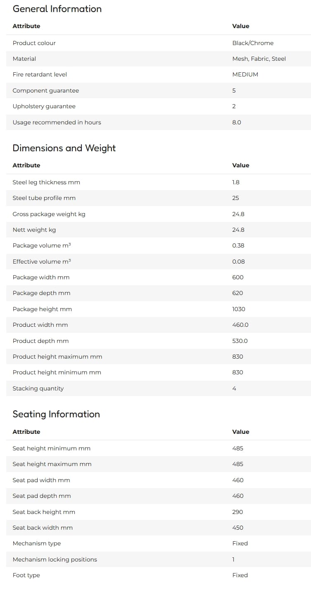Click the Foot type attribute label
The image size is (311, 590).
coord(26,575)
